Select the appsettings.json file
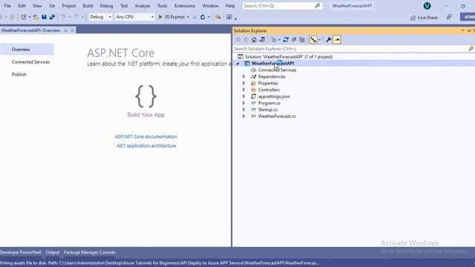This screenshot has height=267, width=475. [x=274, y=96]
